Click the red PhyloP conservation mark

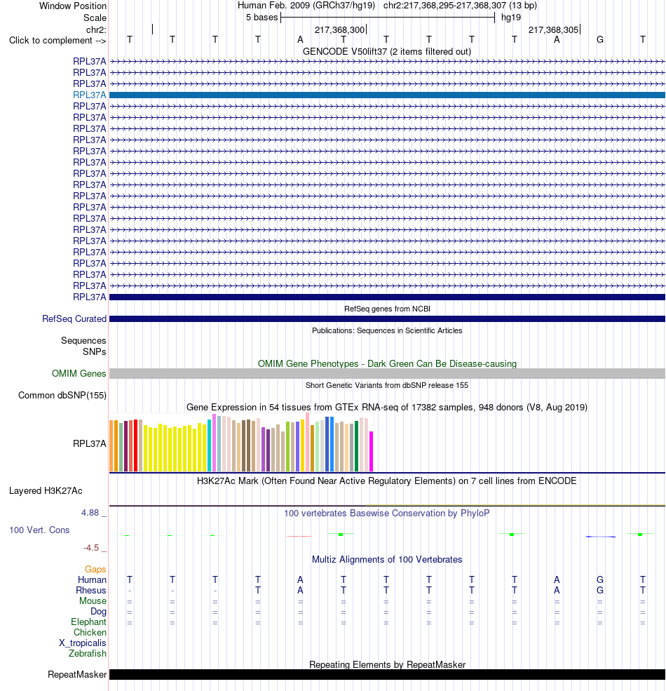coord(299,536)
